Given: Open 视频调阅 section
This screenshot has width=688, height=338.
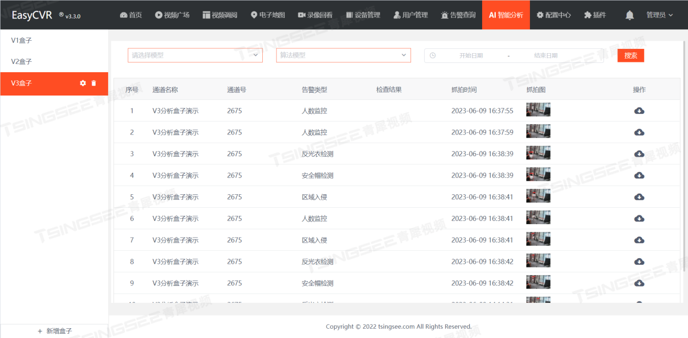Looking at the screenshot, I should pyautogui.click(x=220, y=15).
